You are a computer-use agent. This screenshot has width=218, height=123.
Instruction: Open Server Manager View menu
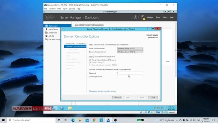[x=165, y=17]
